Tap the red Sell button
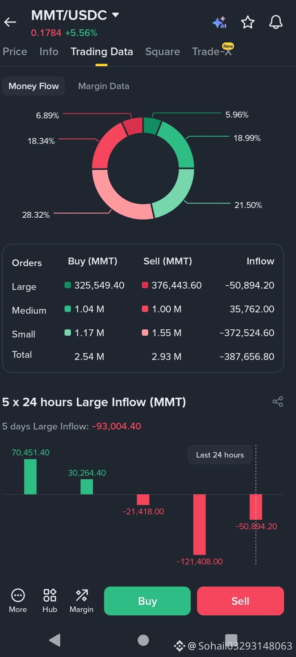Image resolution: width=296 pixels, height=657 pixels. [240, 601]
